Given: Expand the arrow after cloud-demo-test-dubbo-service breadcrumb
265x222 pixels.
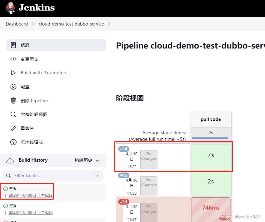Looking at the screenshot, I should point(109,24).
